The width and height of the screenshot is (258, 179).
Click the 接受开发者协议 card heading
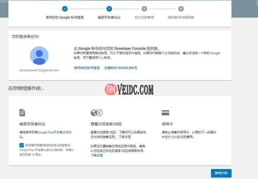(32, 124)
